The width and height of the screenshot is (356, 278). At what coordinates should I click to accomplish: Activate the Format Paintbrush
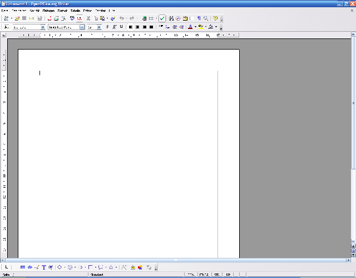(113, 18)
